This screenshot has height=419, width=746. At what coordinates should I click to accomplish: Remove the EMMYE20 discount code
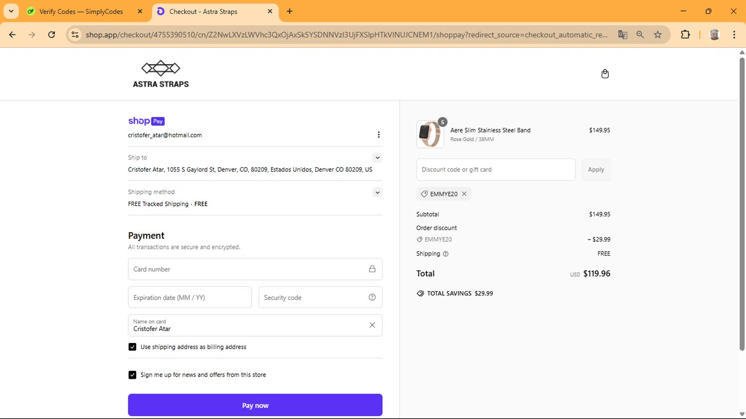tap(464, 194)
